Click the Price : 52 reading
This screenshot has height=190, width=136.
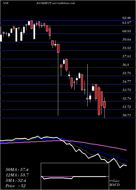coord(16,186)
